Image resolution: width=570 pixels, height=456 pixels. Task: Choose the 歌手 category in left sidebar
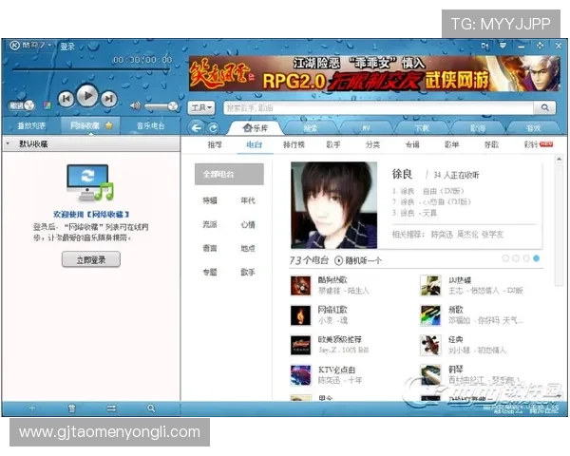click(248, 272)
